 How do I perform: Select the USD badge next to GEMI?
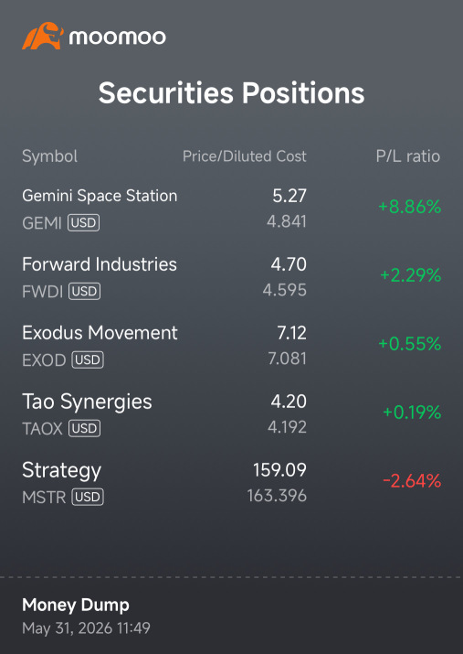pyautogui.click(x=84, y=223)
